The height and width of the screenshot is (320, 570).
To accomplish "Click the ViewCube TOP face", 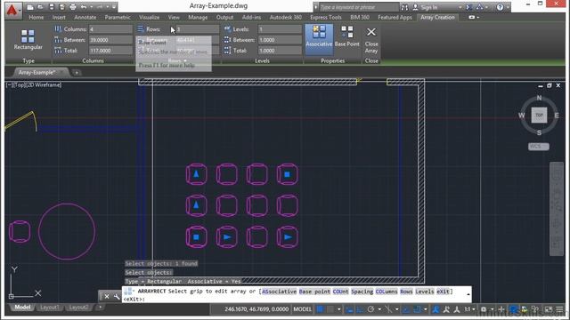I will tap(539, 116).
